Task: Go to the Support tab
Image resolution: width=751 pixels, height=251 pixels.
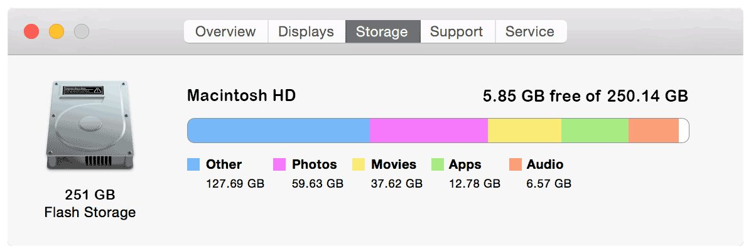Action: point(457,31)
